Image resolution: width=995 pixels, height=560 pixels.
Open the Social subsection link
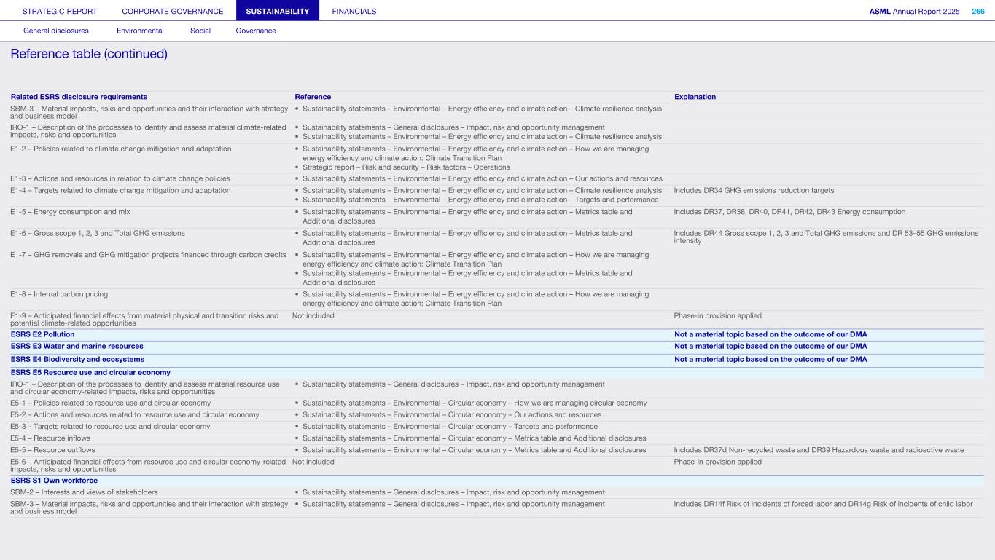(200, 31)
